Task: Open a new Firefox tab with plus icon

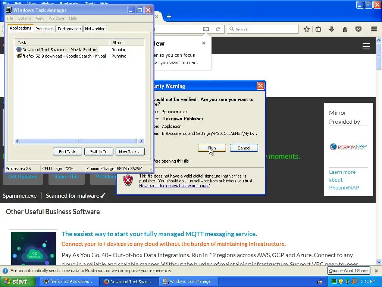Action: [x=169, y=16]
